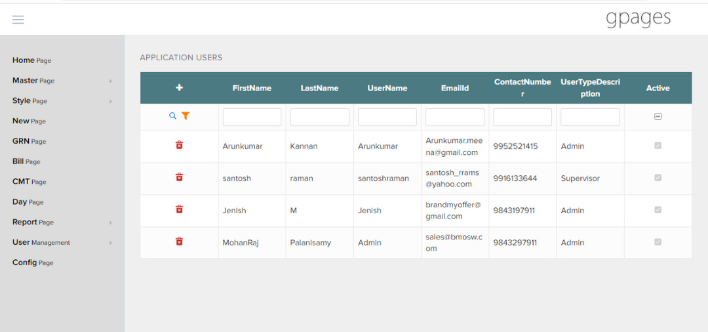
Task: Expand the User Management submenu arrow
Action: pyautogui.click(x=111, y=243)
